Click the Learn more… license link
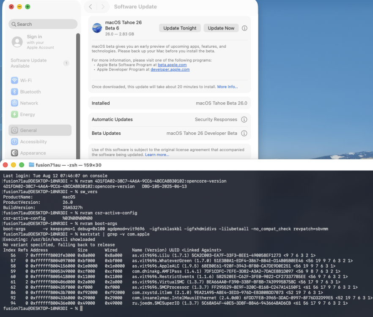 click(x=157, y=155)
